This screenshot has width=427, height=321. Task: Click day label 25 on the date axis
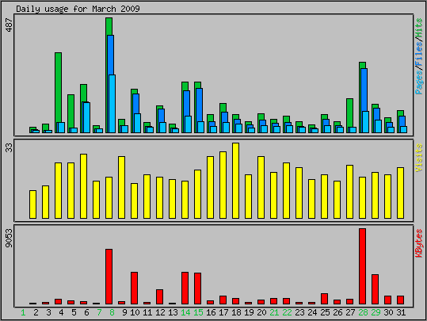tap(325, 312)
